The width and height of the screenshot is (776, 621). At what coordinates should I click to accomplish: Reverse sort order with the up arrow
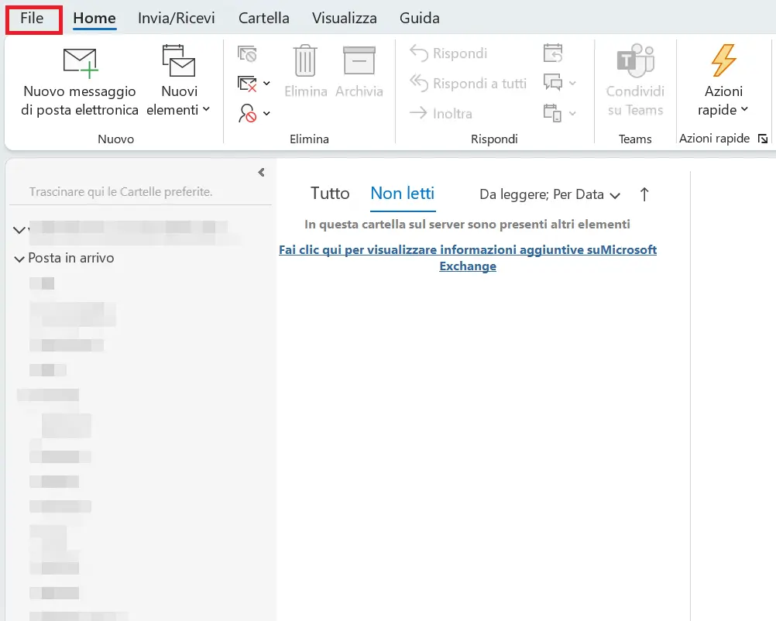pyautogui.click(x=644, y=194)
